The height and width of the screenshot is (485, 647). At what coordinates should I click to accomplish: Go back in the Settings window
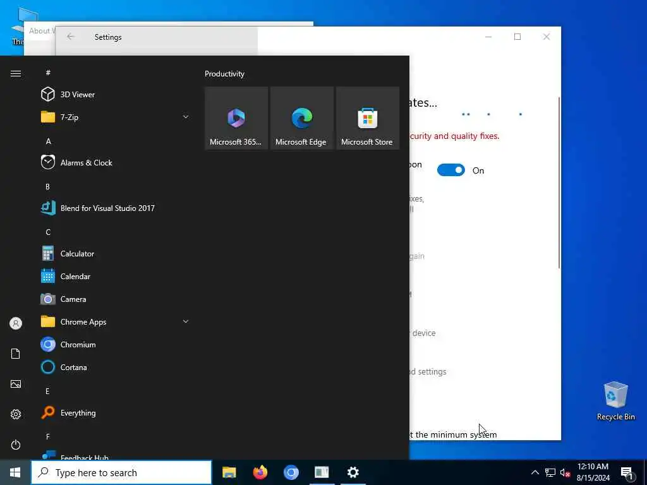(x=71, y=37)
